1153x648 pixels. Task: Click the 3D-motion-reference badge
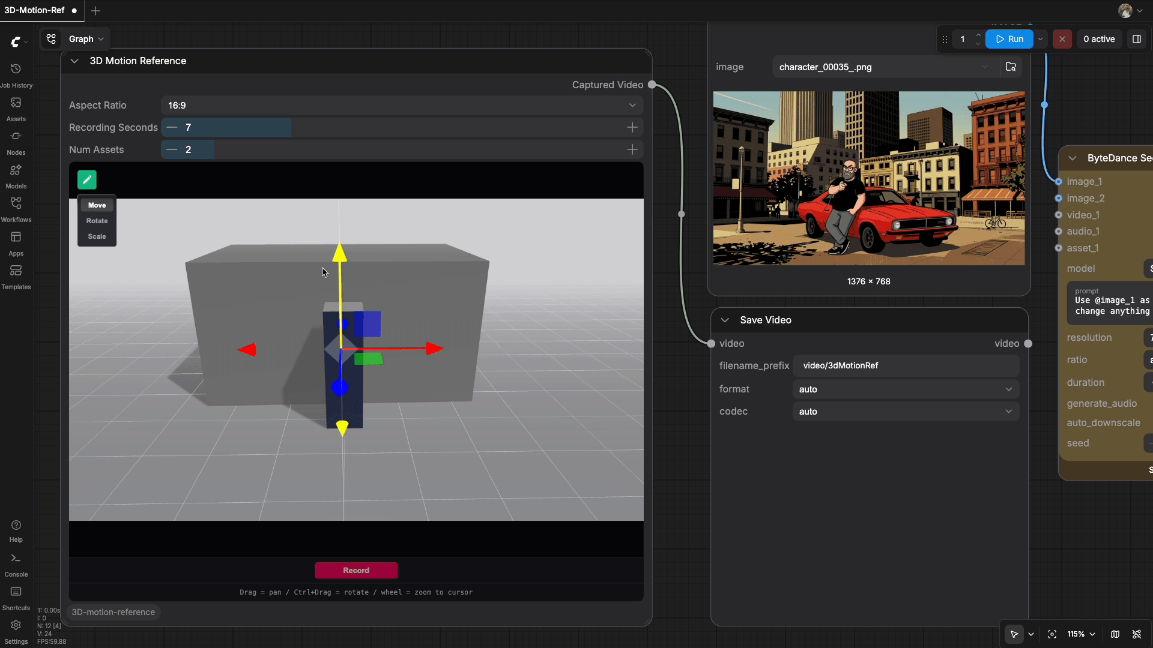point(113,612)
